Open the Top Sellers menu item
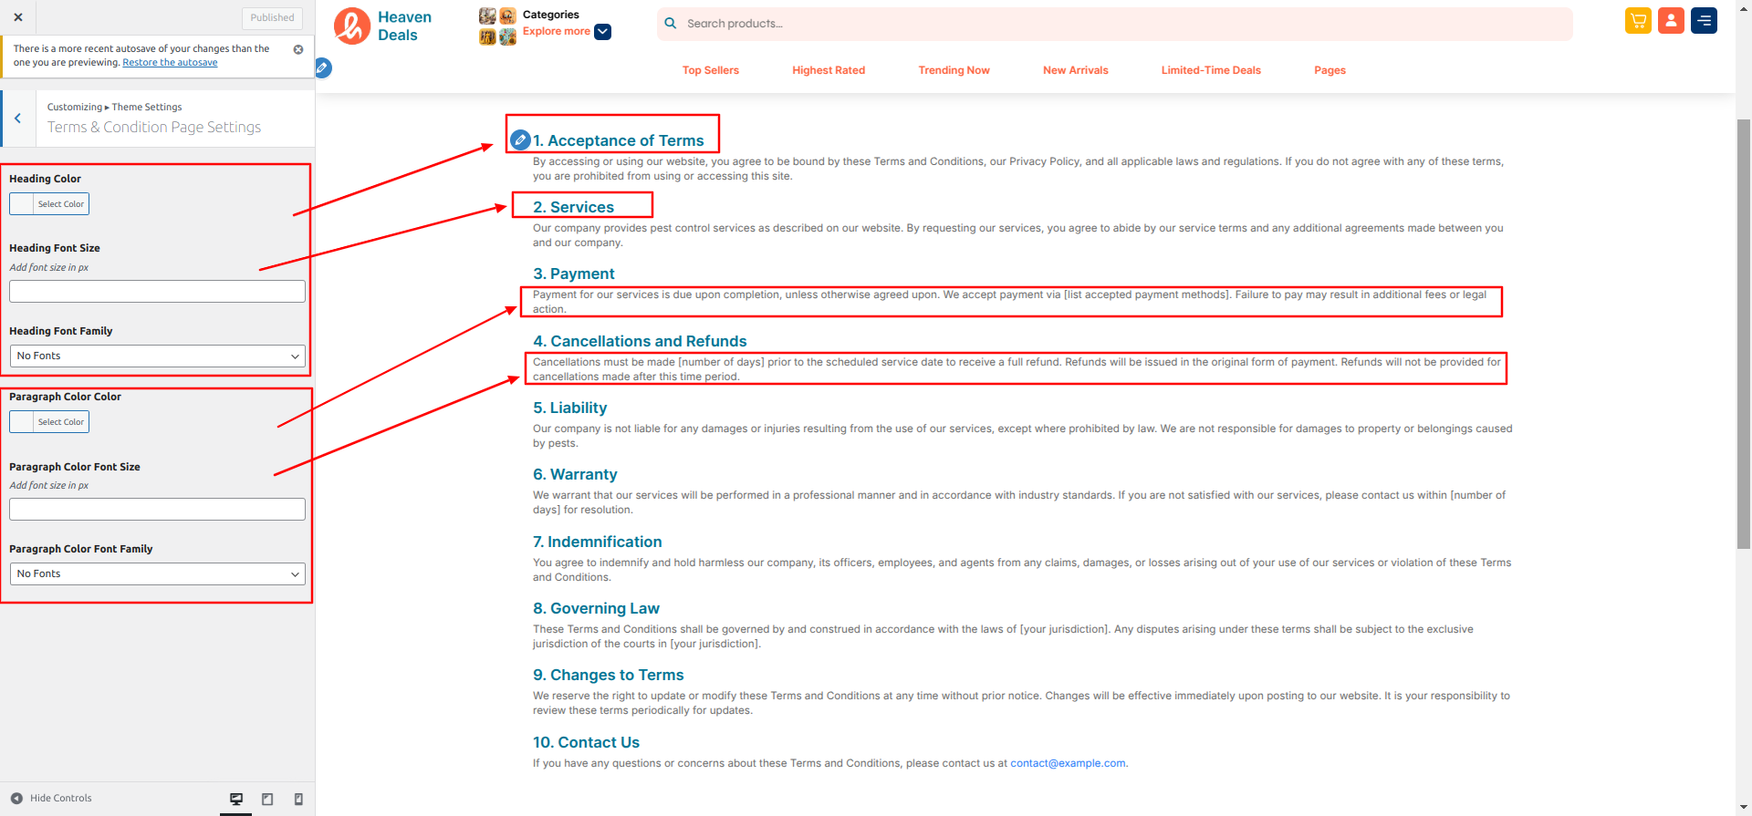Viewport: 1752px width, 816px height. (711, 70)
